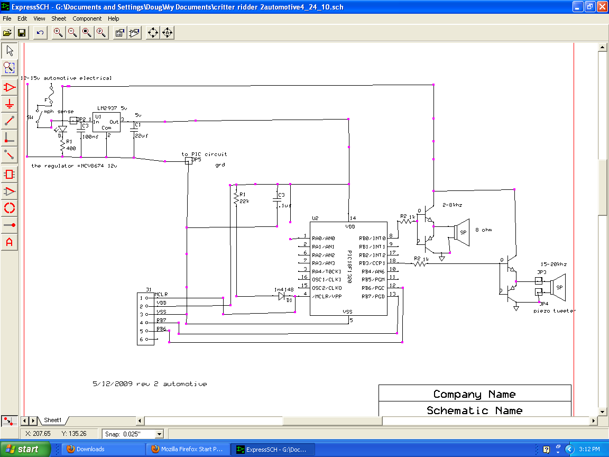Select the place ground symbol tool
Screen dimensions: 609x457
10,104
